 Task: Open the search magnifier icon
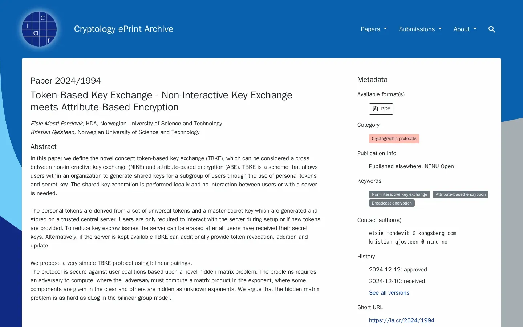tap(492, 29)
